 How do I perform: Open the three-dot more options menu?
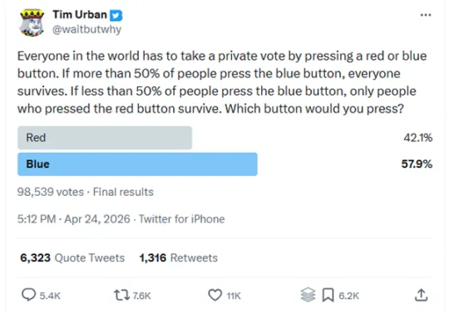pyautogui.click(x=426, y=15)
